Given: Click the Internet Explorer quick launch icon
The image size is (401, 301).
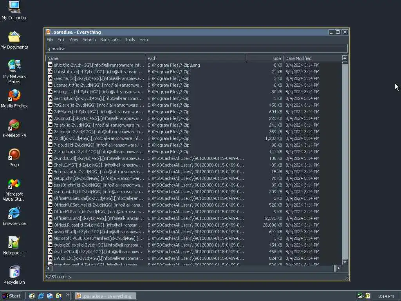Looking at the screenshot, I should point(41,296).
